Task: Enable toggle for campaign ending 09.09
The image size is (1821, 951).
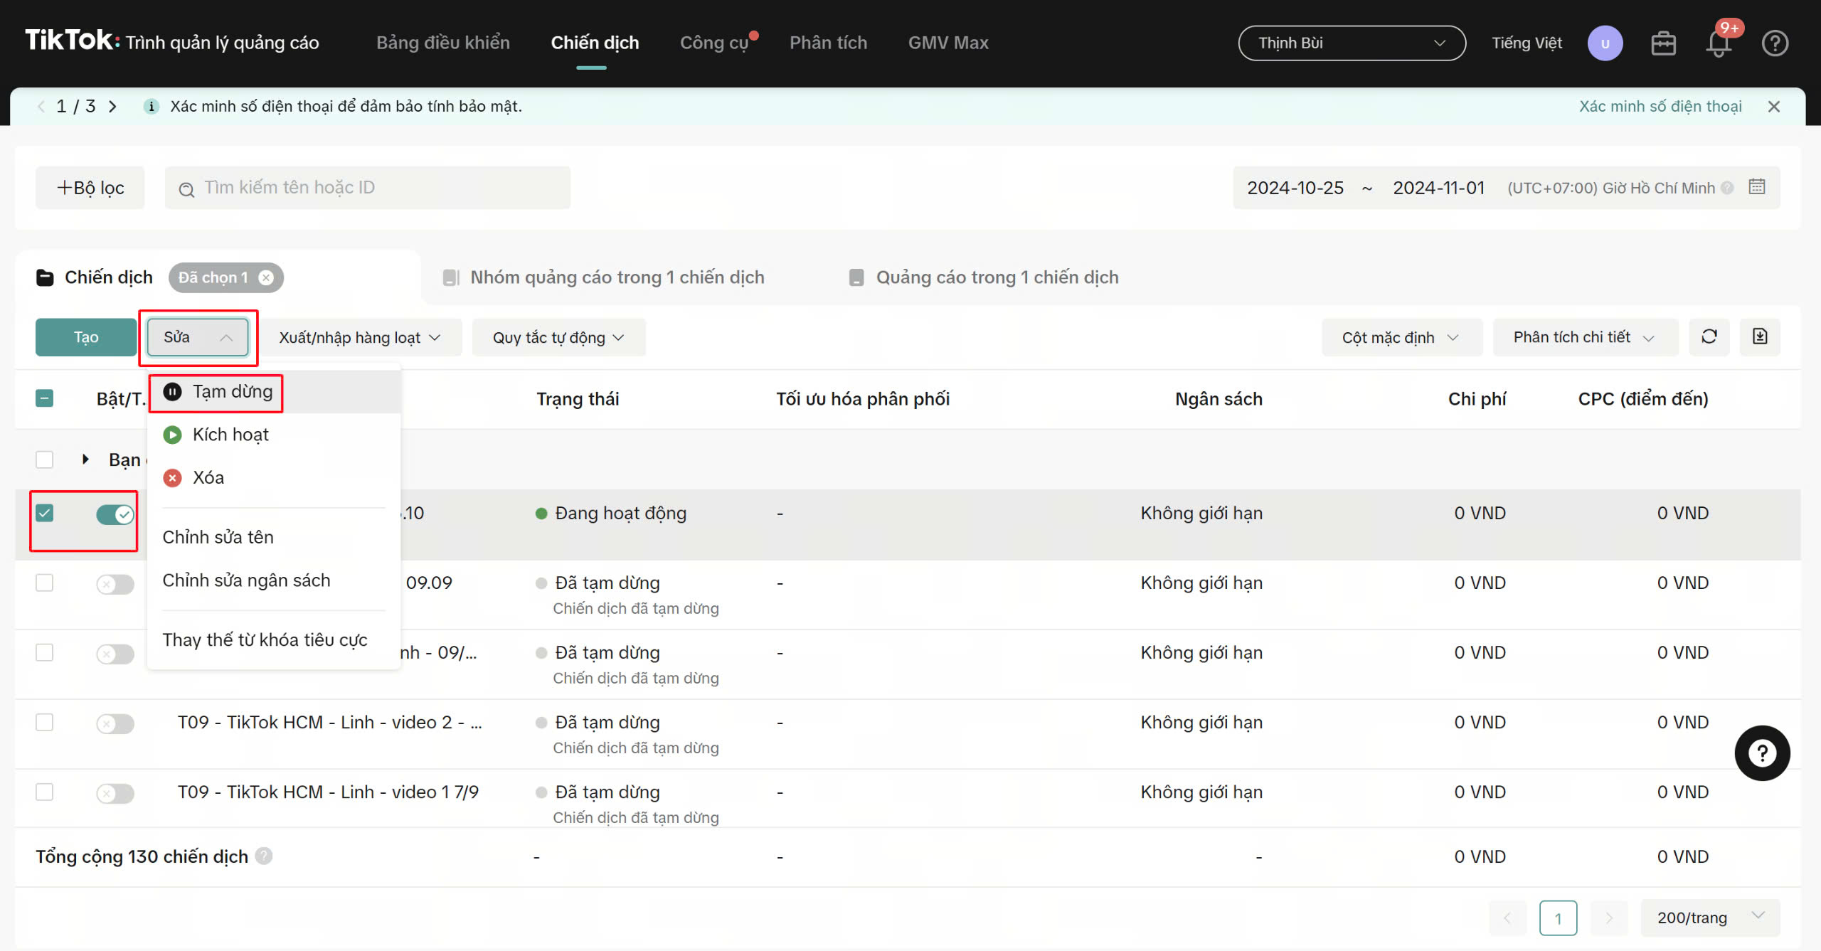Action: 115,584
